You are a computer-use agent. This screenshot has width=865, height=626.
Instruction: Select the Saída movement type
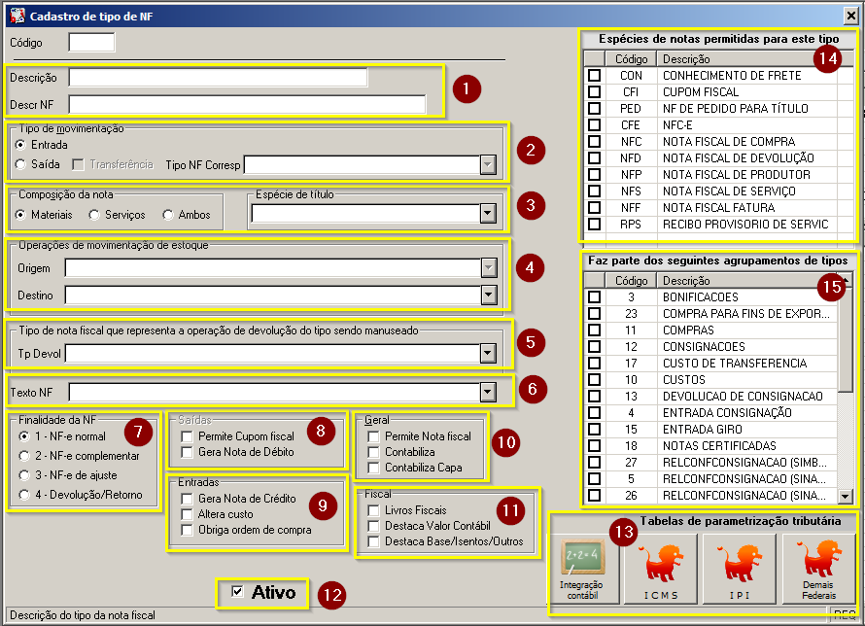tap(21, 164)
